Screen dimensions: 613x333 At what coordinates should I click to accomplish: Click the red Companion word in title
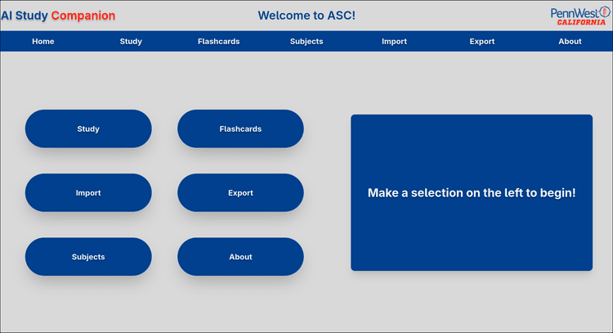(83, 16)
